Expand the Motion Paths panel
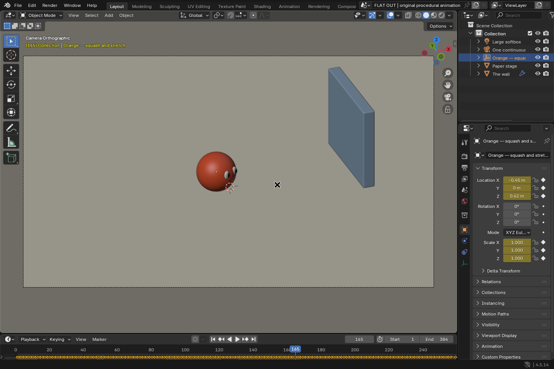The width and height of the screenshot is (554, 369). [x=512, y=314]
